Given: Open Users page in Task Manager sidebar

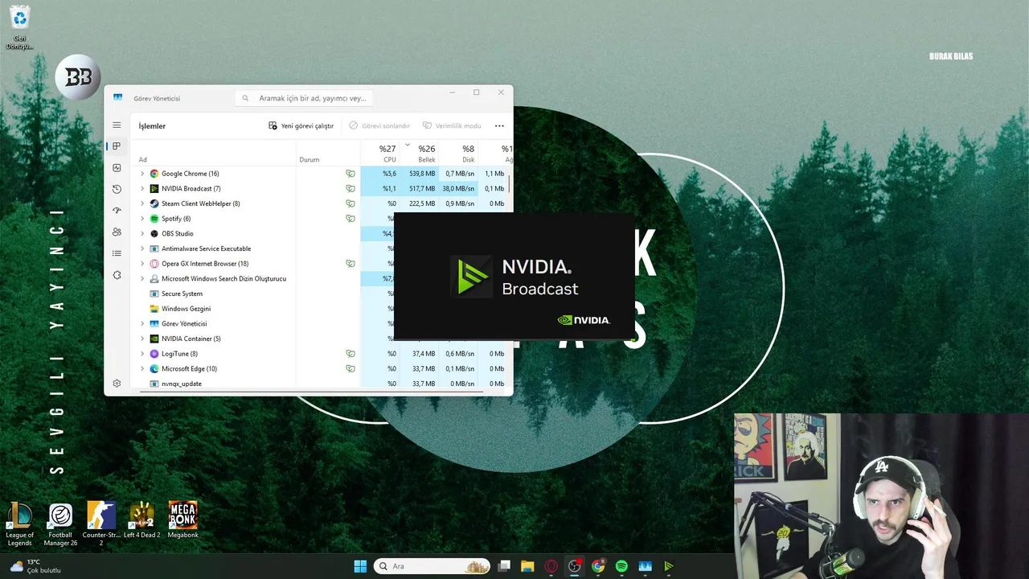Looking at the screenshot, I should [x=117, y=232].
